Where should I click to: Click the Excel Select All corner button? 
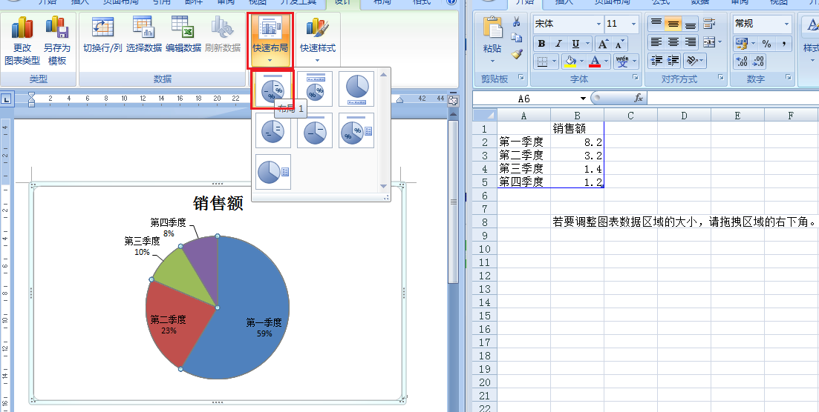click(485, 116)
